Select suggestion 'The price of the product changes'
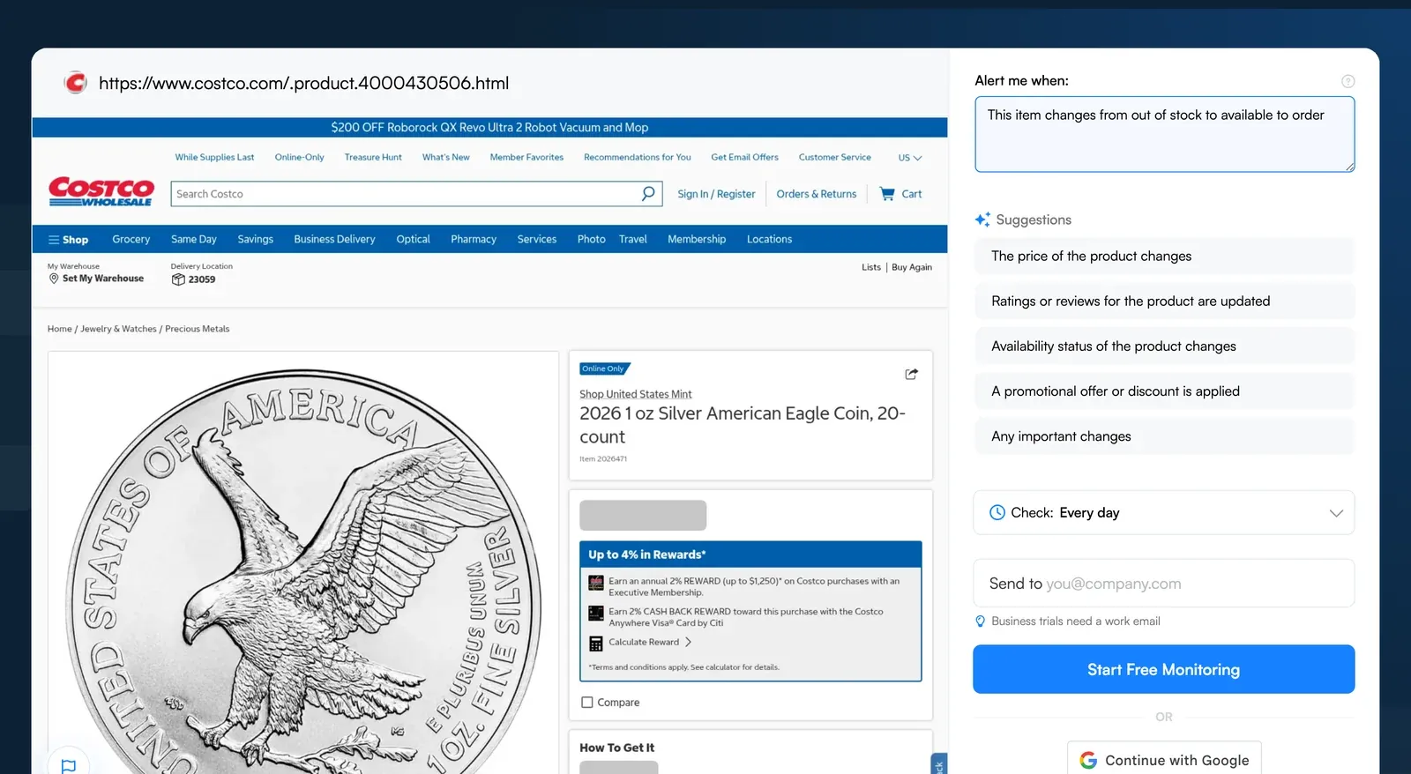 [x=1164, y=257]
